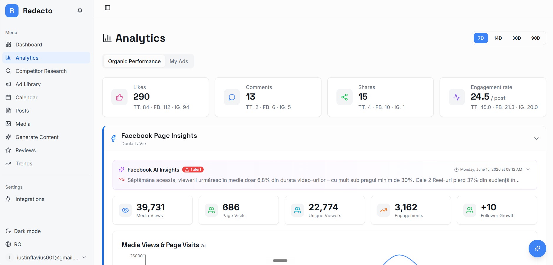Click the Redacto logo icon
The width and height of the screenshot is (553, 265).
pos(12,11)
